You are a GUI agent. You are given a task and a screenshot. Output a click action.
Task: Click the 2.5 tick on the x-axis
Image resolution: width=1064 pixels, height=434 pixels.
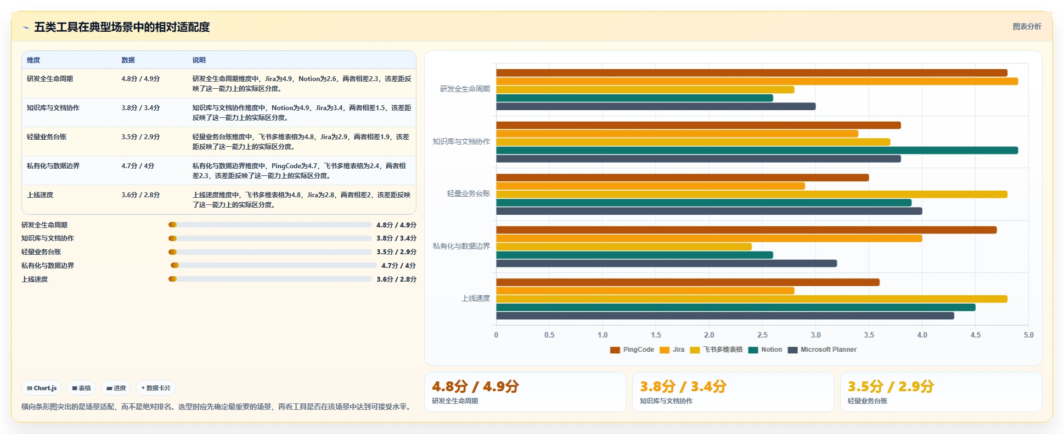pos(762,335)
